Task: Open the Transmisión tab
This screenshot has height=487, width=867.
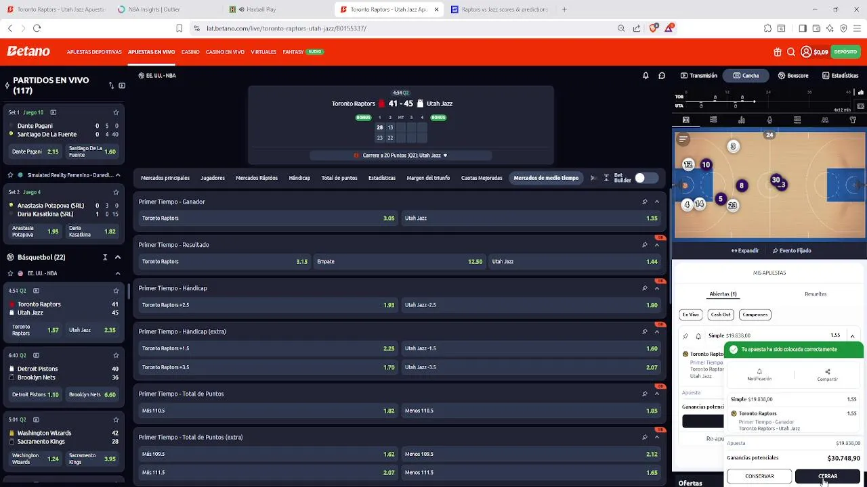Action: (699, 76)
